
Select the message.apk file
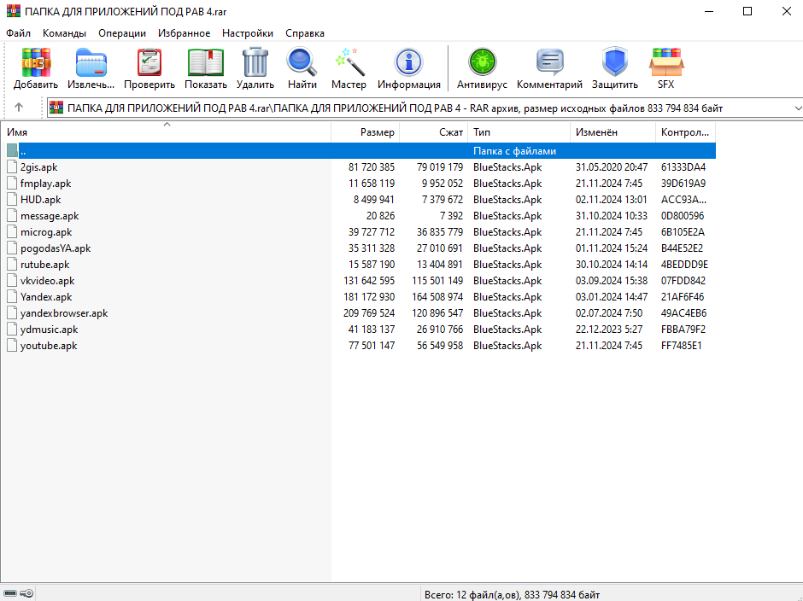click(x=50, y=216)
